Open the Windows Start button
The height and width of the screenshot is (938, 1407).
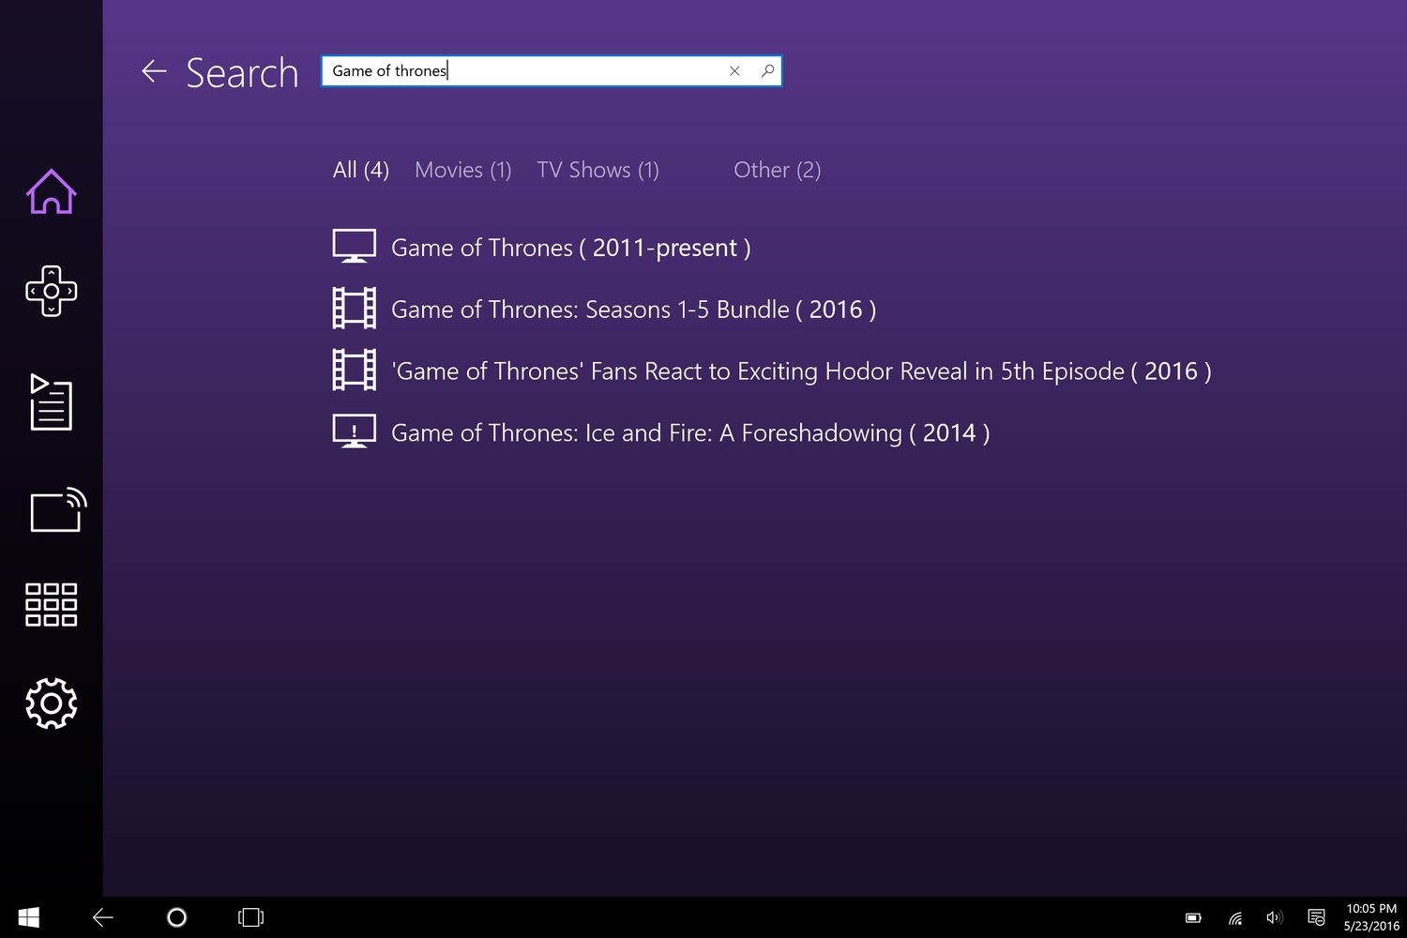[29, 917]
